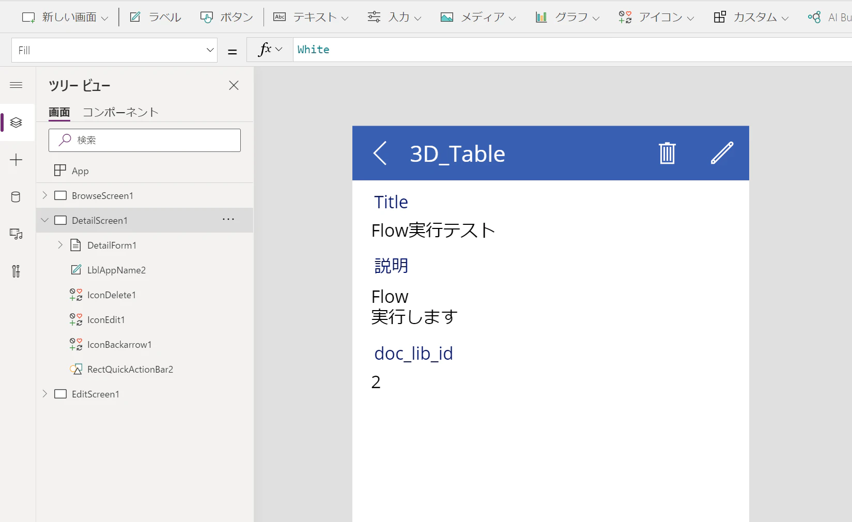The height and width of the screenshot is (522, 852).
Task: Select the tree view layers icon
Action: [16, 122]
